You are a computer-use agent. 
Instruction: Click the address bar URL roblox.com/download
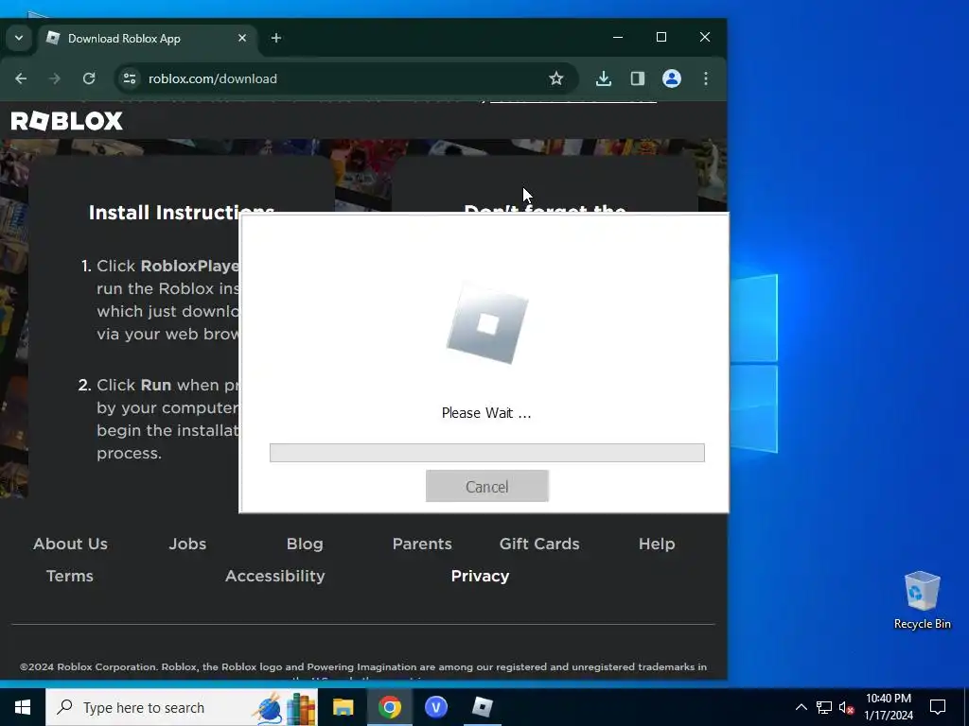tap(213, 78)
